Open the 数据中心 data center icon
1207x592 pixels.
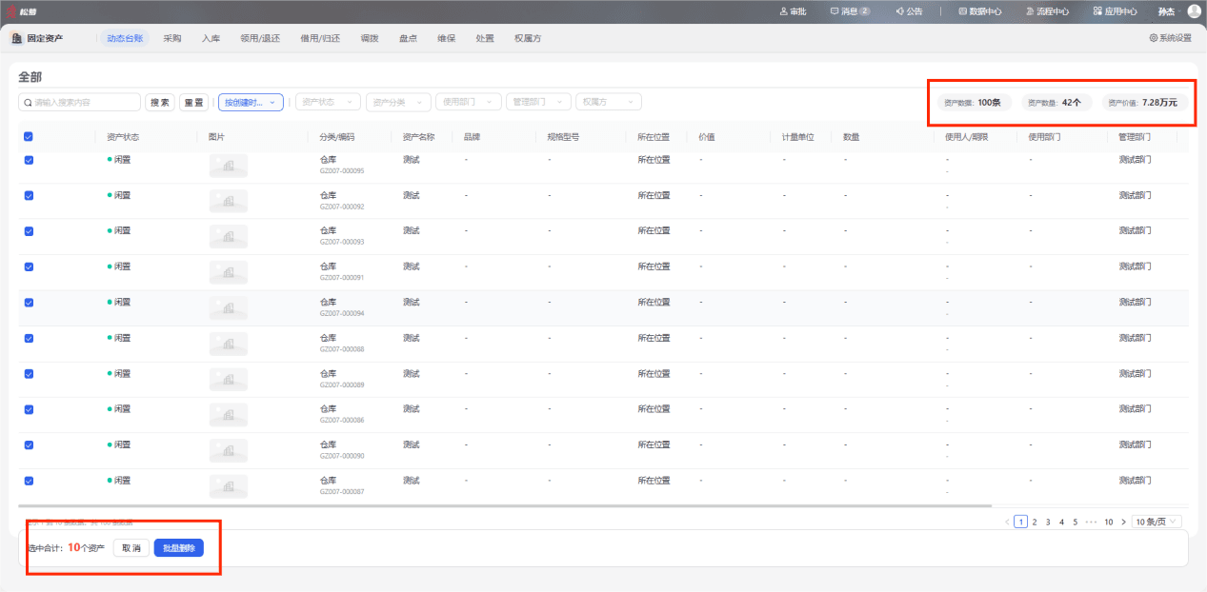[962, 11]
